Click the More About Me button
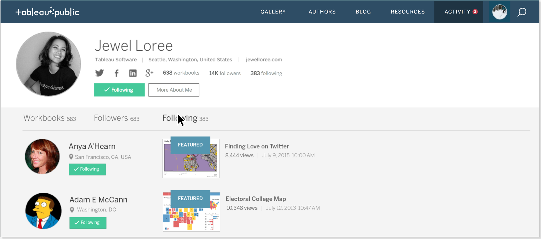Image resolution: width=541 pixels, height=239 pixels. (x=174, y=90)
